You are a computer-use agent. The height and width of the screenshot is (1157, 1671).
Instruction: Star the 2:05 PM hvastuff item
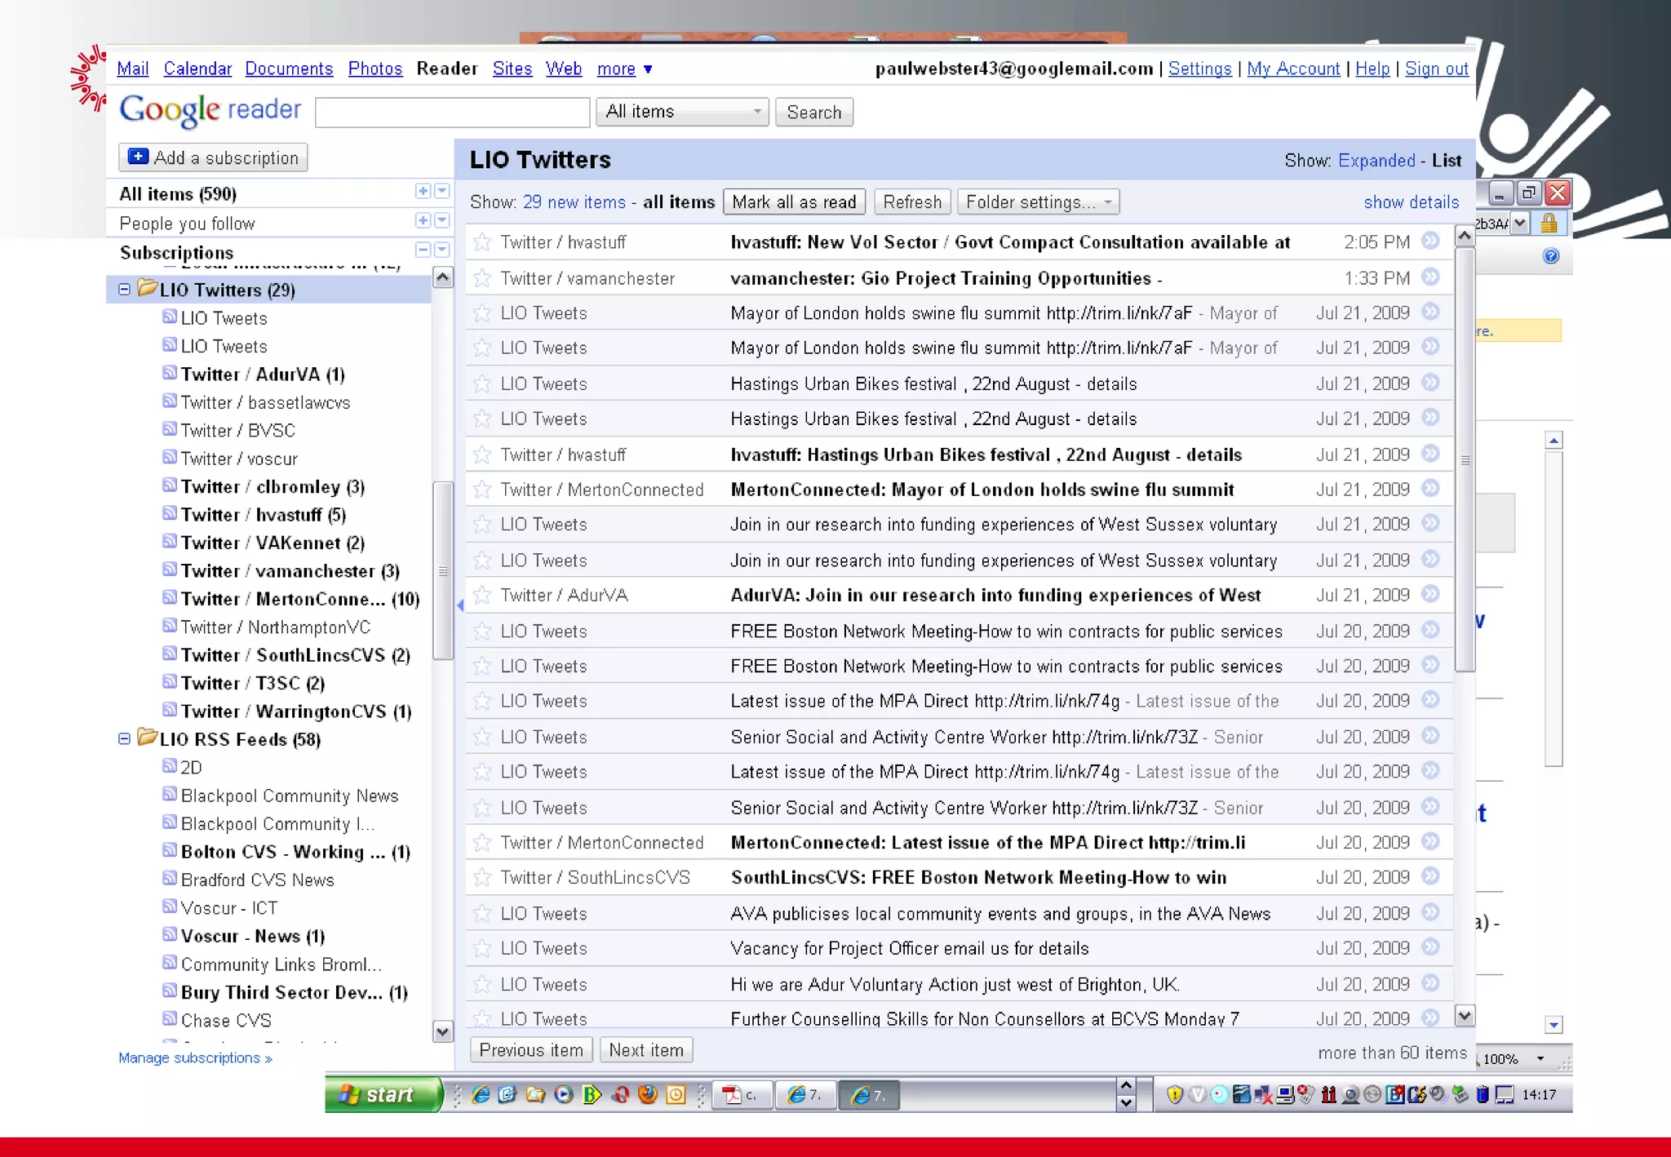pos(482,242)
